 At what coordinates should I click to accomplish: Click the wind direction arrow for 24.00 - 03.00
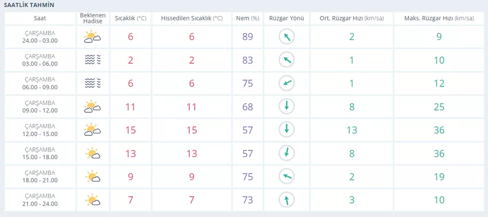click(286, 37)
